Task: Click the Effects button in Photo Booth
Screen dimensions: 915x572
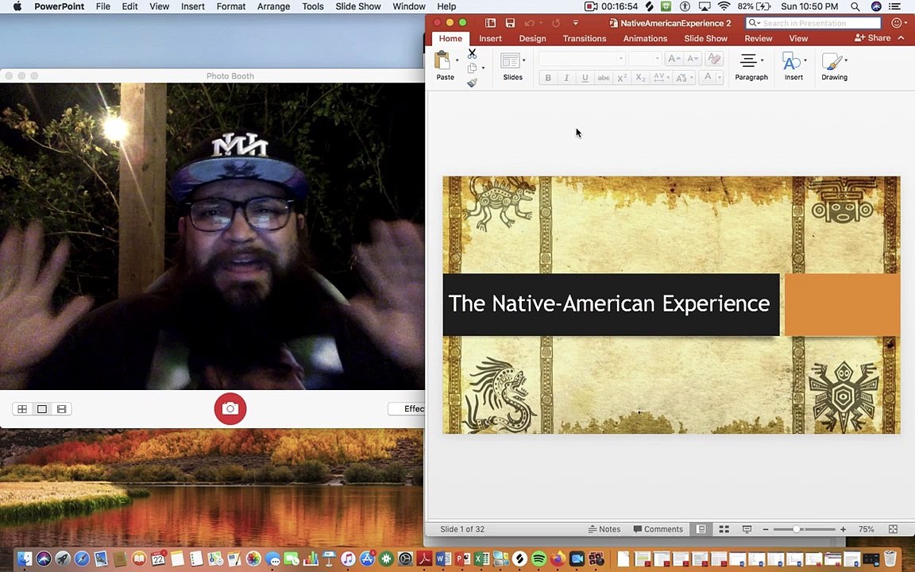Action: [407, 408]
